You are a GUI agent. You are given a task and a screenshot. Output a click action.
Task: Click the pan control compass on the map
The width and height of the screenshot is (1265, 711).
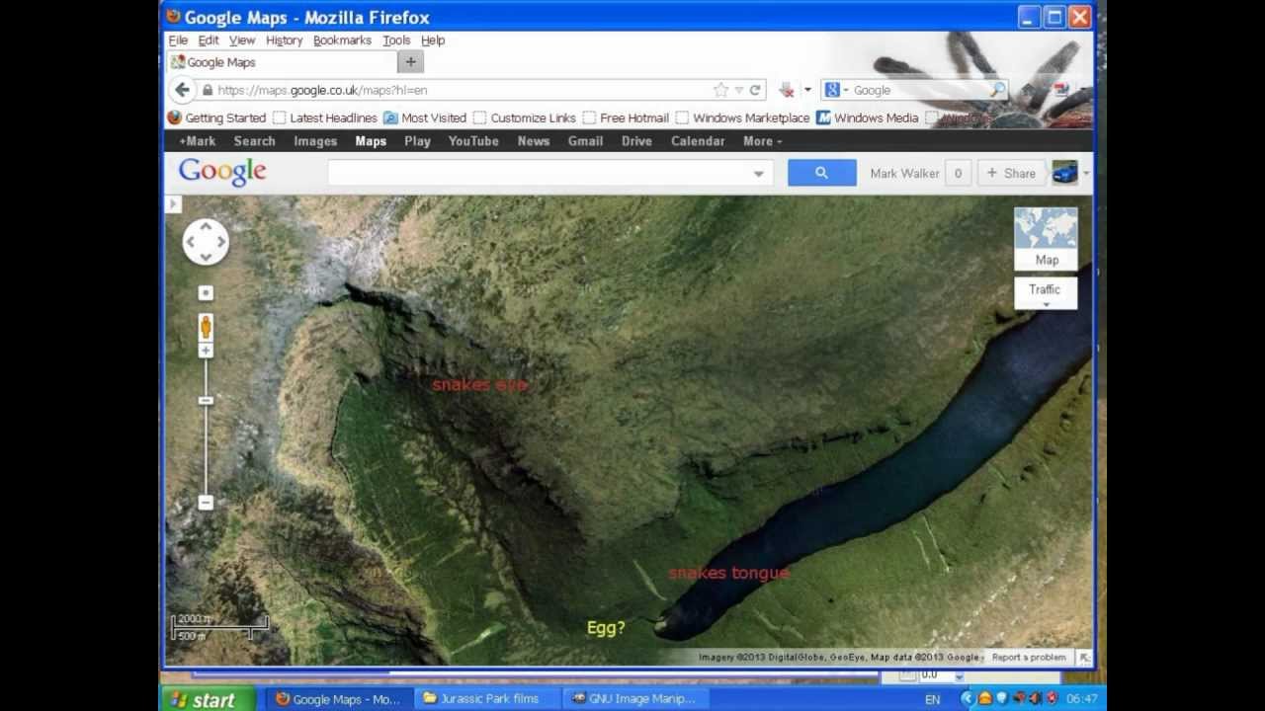point(206,241)
